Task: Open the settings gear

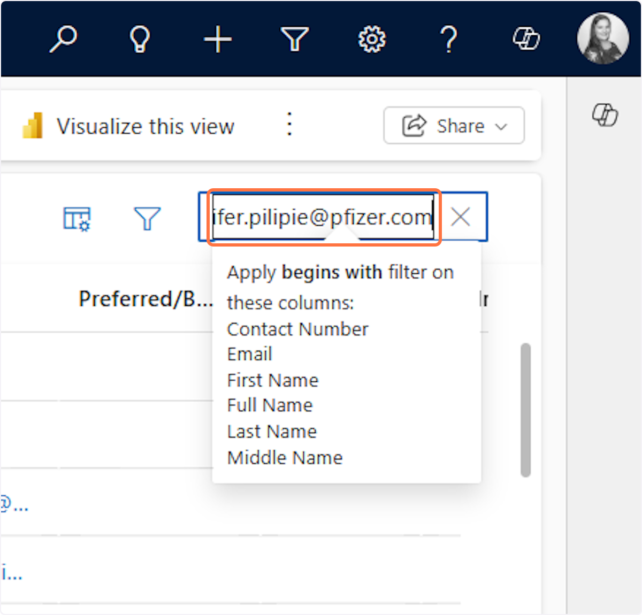Action: (372, 40)
